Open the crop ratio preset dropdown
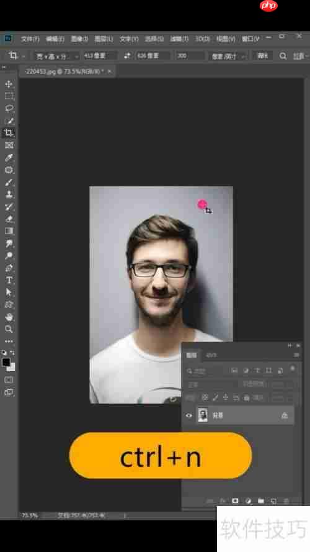 pyautogui.click(x=56, y=56)
